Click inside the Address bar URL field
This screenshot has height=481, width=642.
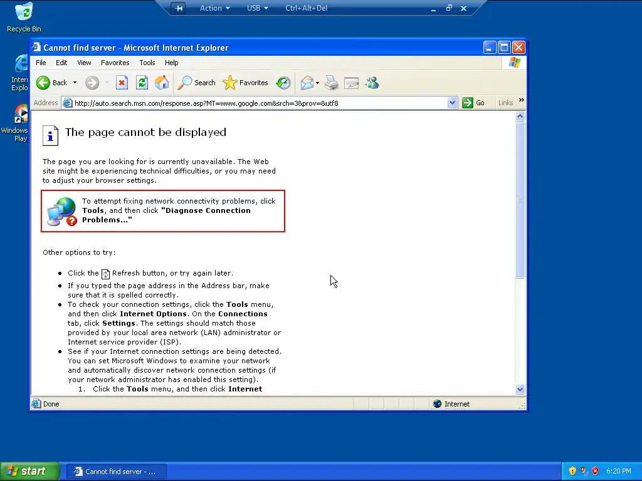260,103
